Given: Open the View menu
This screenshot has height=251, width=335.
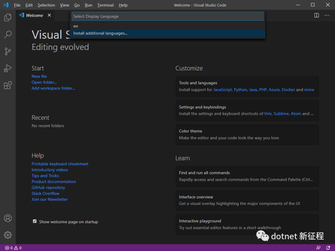Looking at the screenshot, I should (x=65, y=5).
